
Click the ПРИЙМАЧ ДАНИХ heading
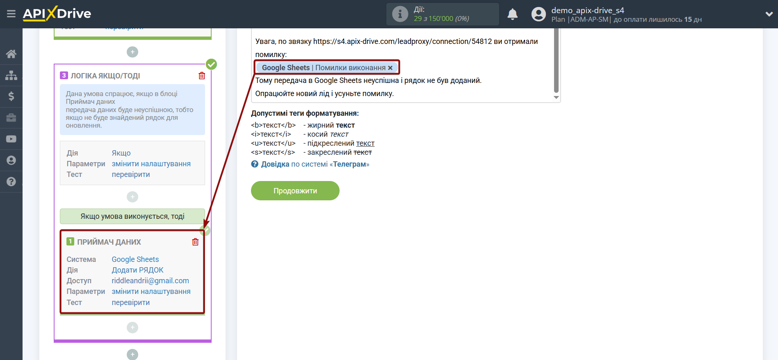click(109, 242)
